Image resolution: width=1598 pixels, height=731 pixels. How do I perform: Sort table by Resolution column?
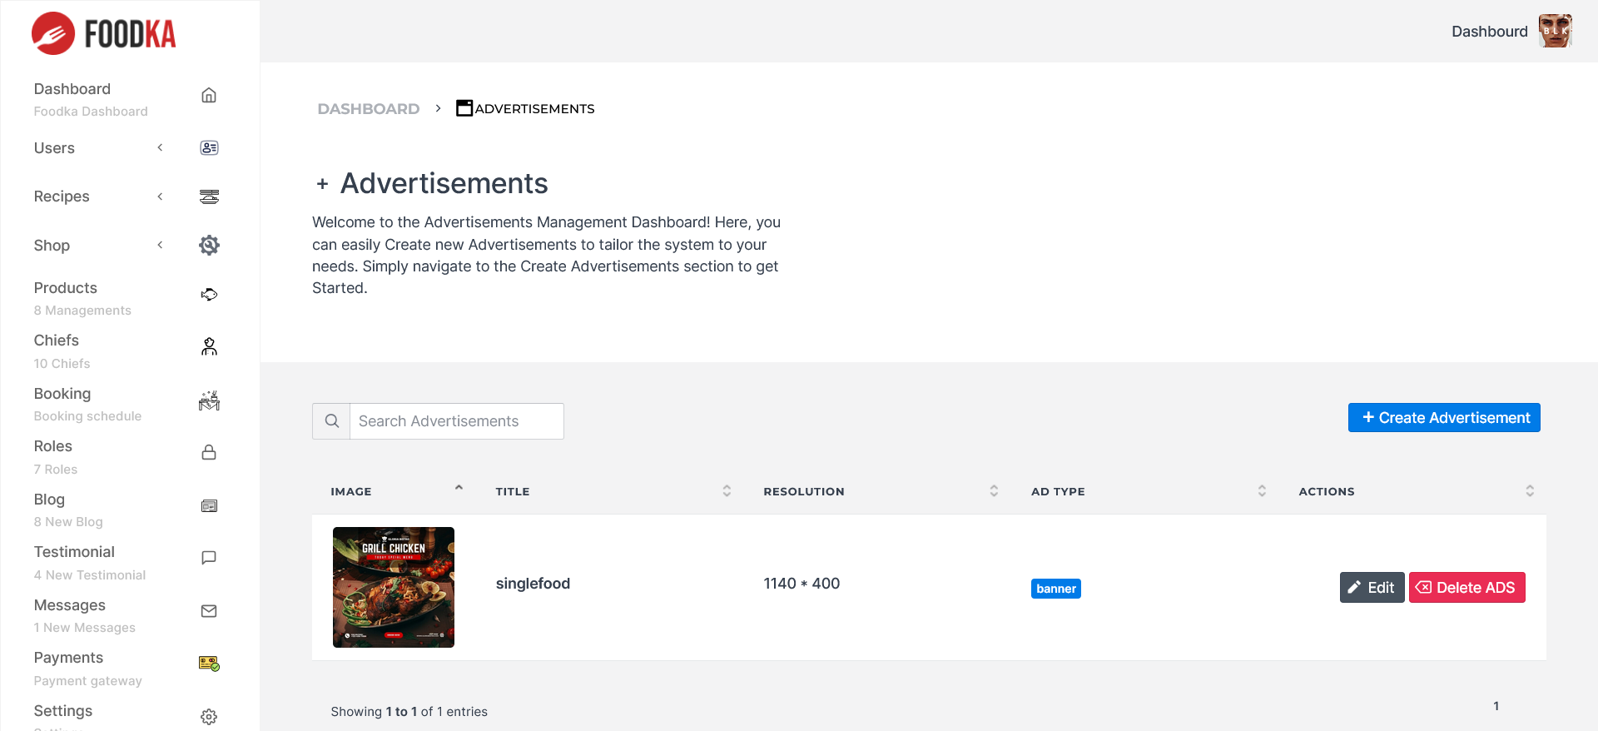(x=994, y=491)
